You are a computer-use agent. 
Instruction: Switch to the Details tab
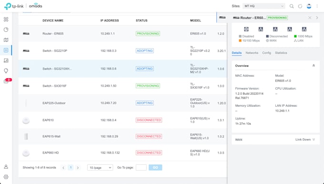click(x=237, y=53)
